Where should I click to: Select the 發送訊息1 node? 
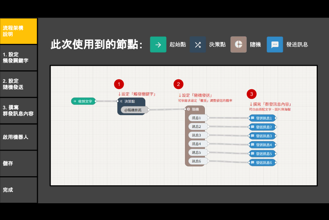[262, 118]
